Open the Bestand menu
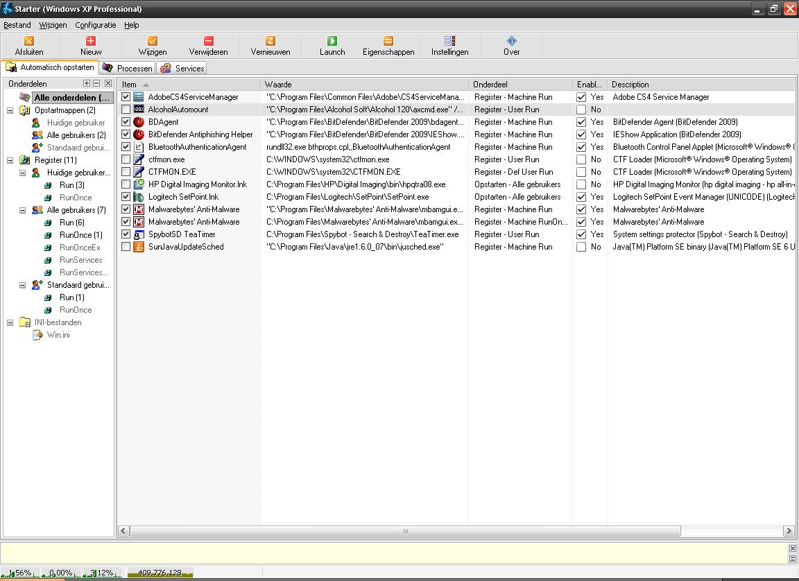This screenshot has height=581, width=799. coord(17,25)
